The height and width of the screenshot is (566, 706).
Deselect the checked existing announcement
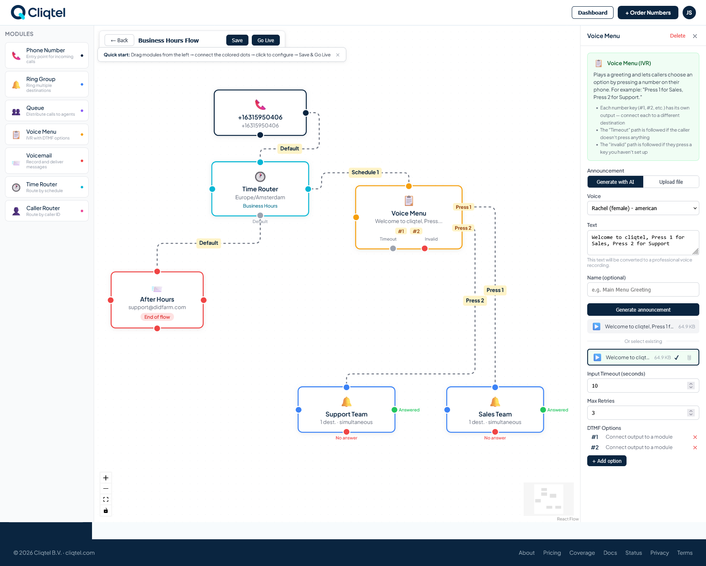[x=677, y=358]
